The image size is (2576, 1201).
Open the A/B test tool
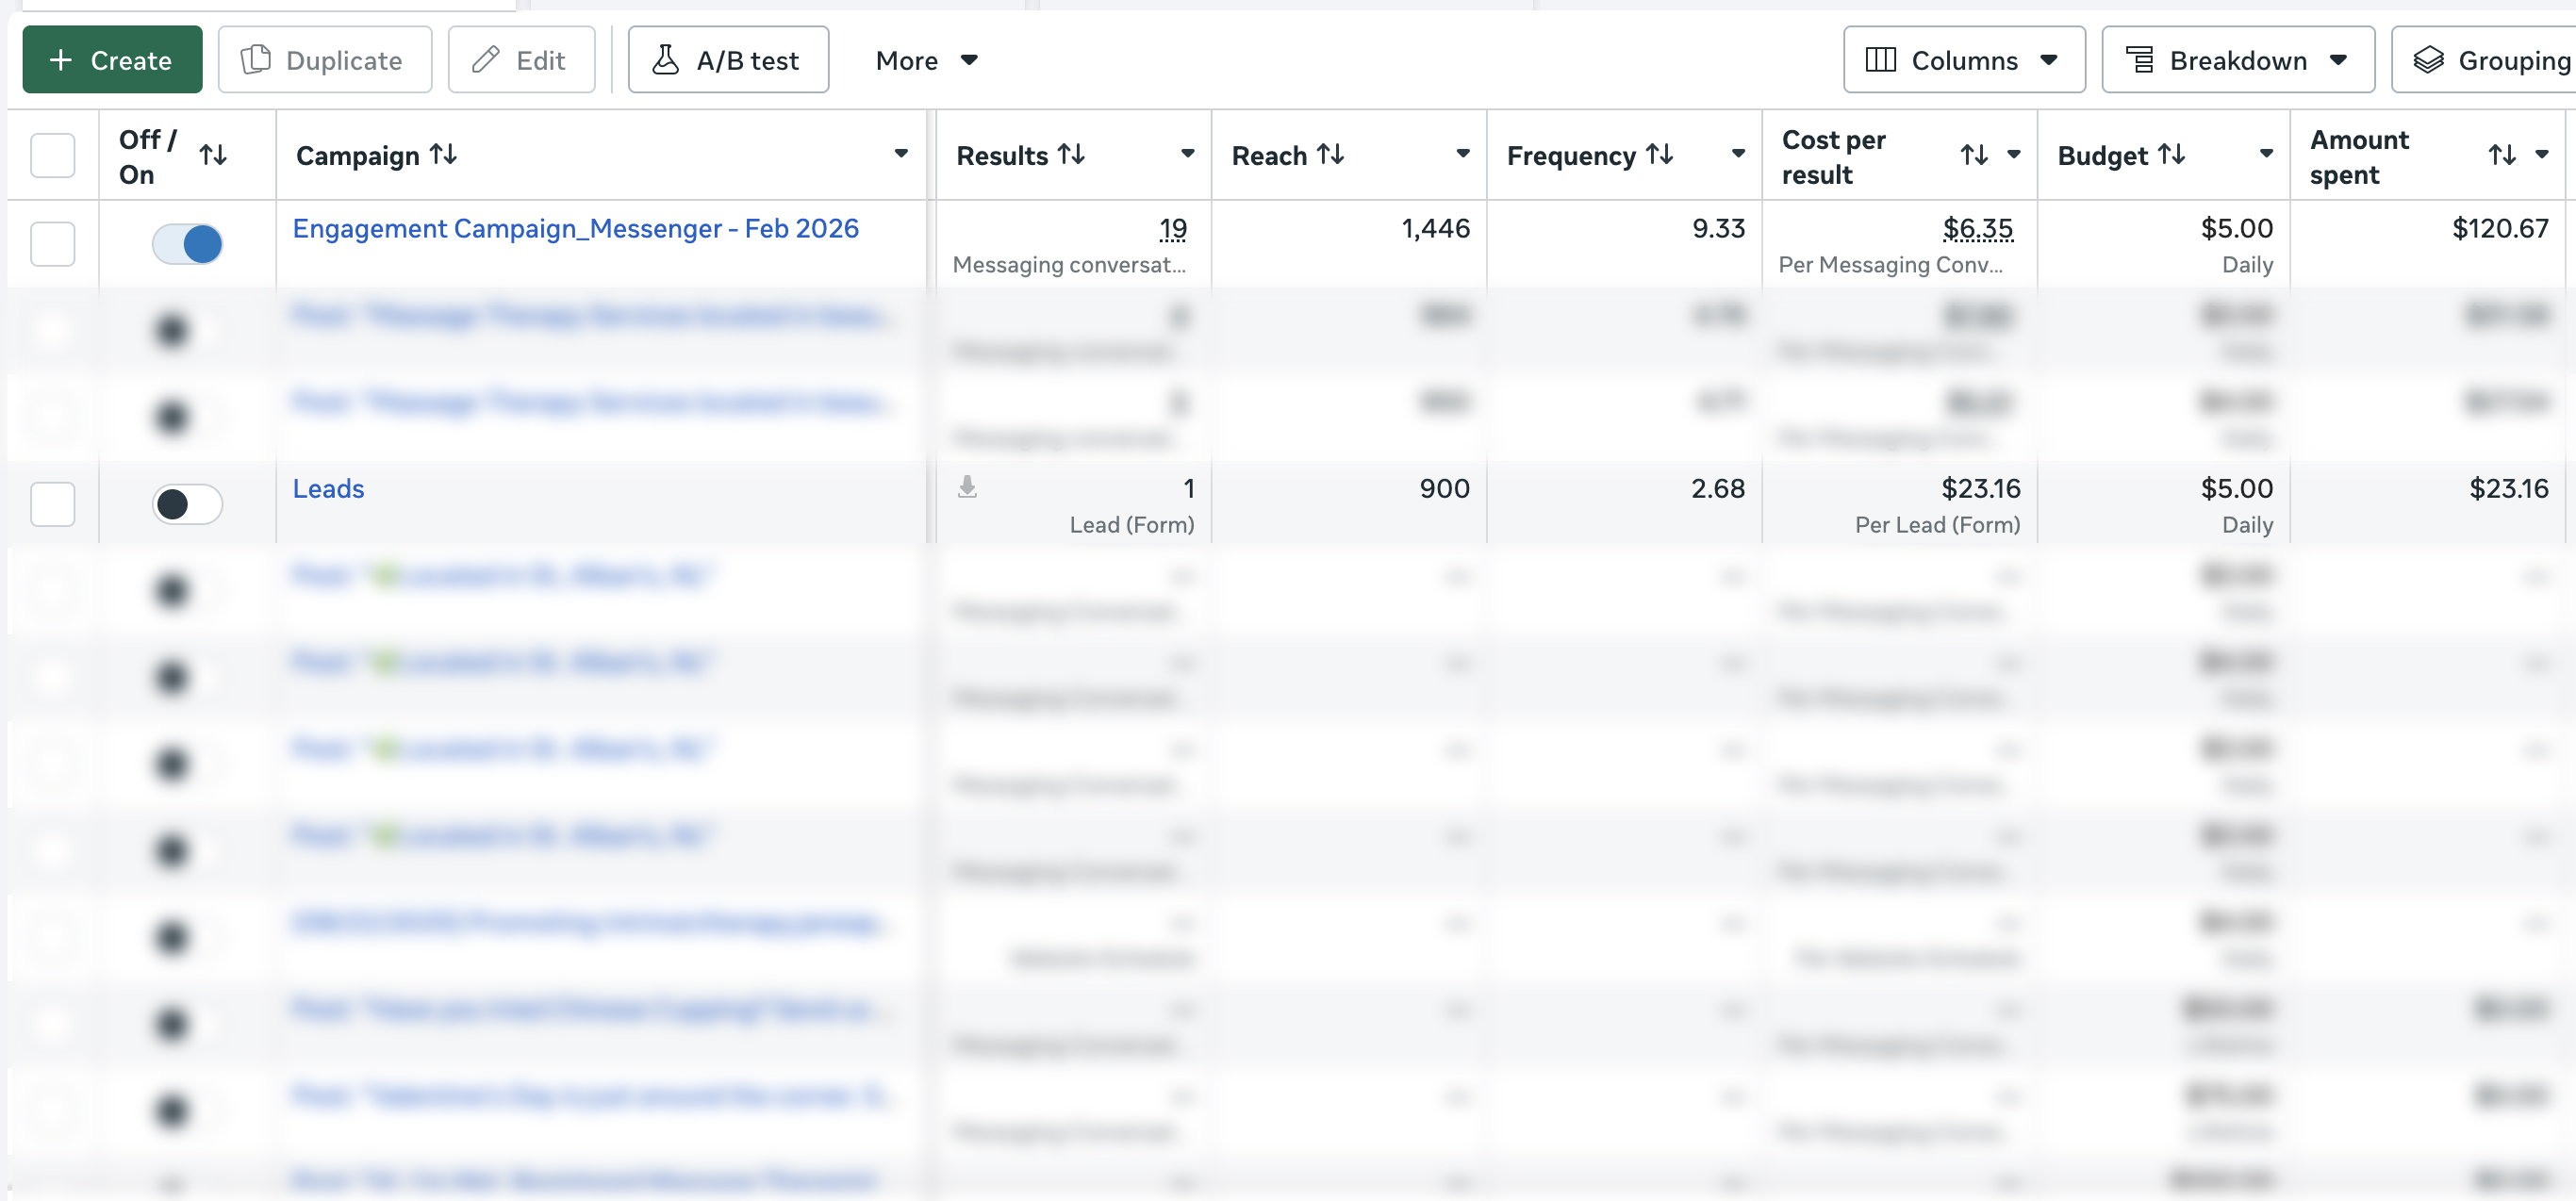[x=728, y=60]
